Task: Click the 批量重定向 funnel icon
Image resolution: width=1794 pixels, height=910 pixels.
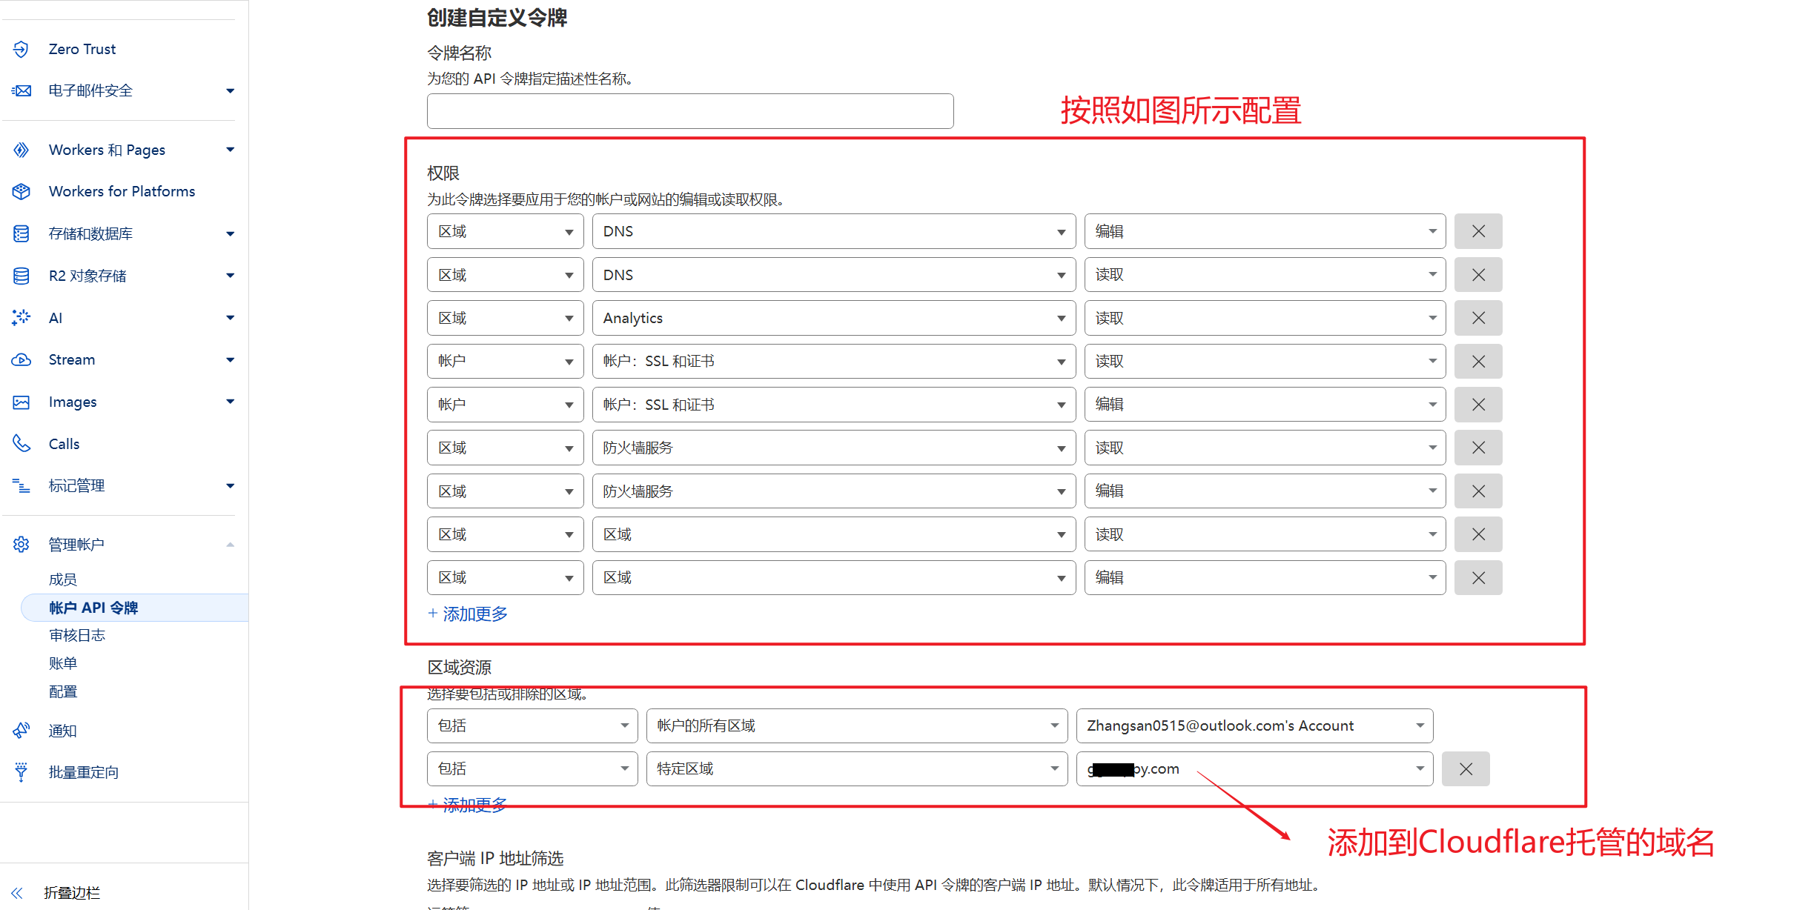Action: 21,772
